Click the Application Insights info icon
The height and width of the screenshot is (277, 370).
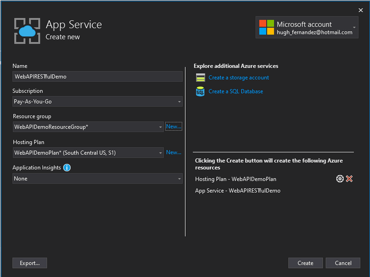tap(67, 168)
